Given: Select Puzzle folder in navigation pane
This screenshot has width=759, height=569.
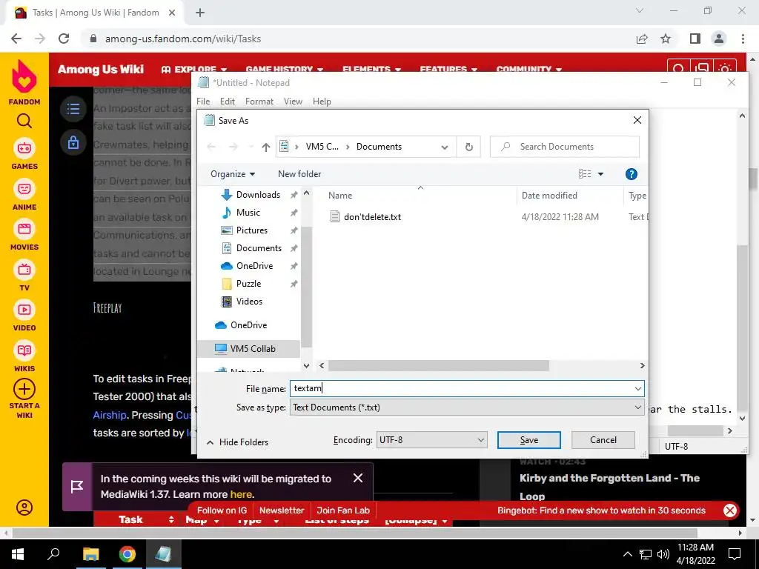Looking at the screenshot, I should (x=248, y=284).
